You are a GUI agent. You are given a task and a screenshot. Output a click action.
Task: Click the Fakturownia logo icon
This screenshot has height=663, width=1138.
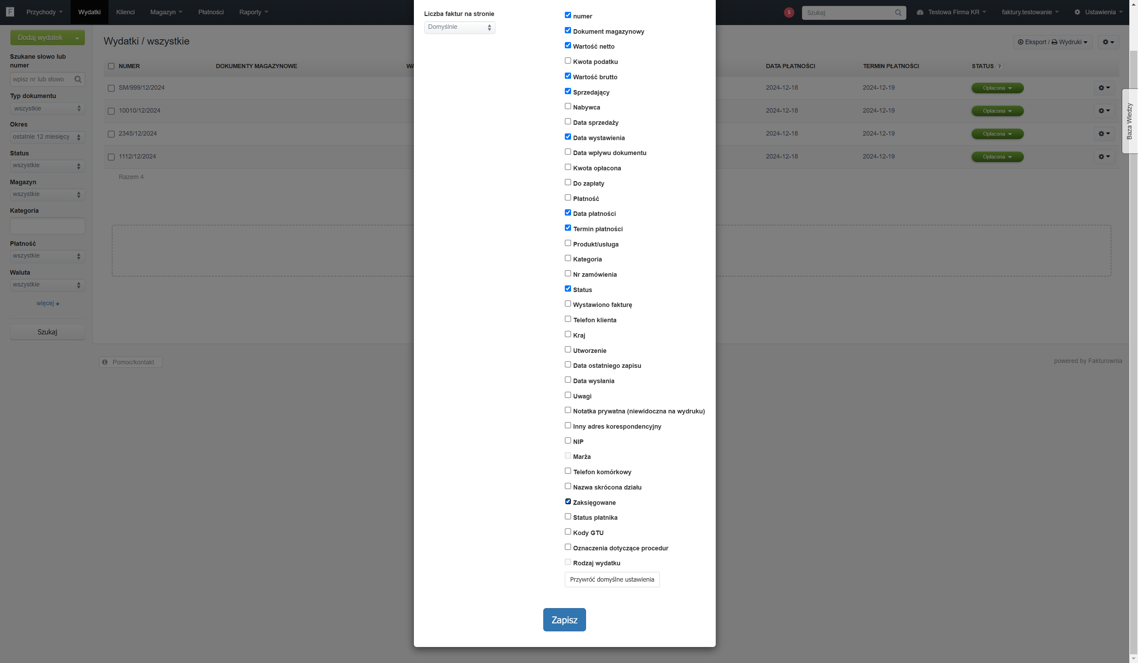10,12
